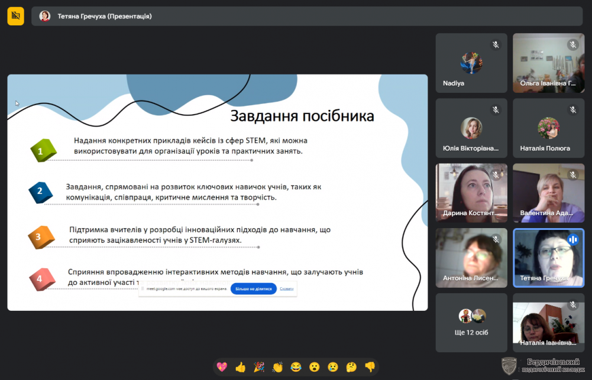Select Nadiya's participant tile

click(471, 63)
